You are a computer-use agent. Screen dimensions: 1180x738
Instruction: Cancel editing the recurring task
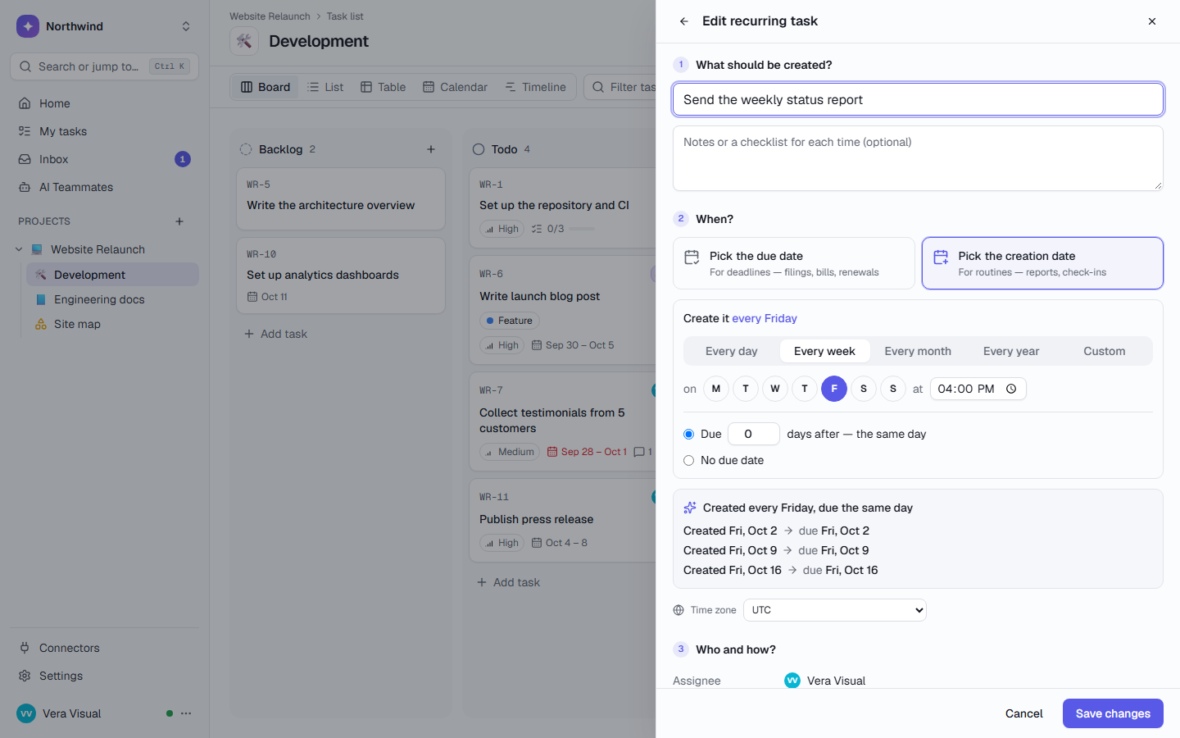tap(1024, 713)
